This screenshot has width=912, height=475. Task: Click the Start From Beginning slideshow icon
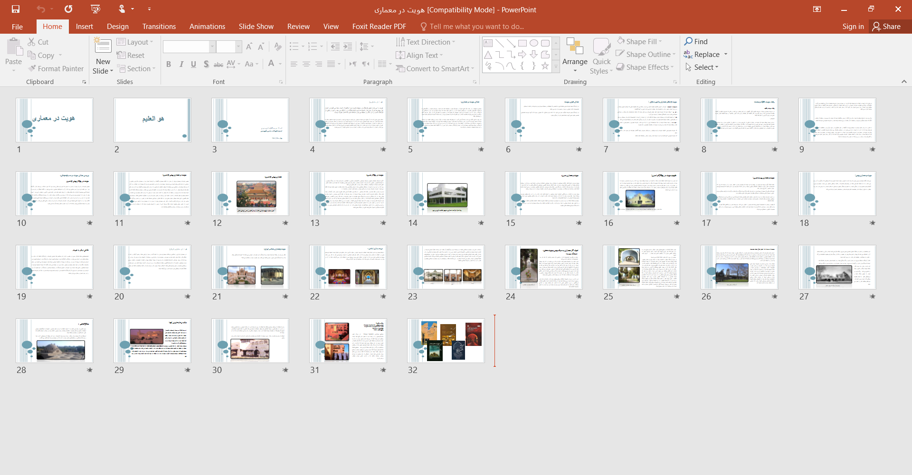[95, 9]
